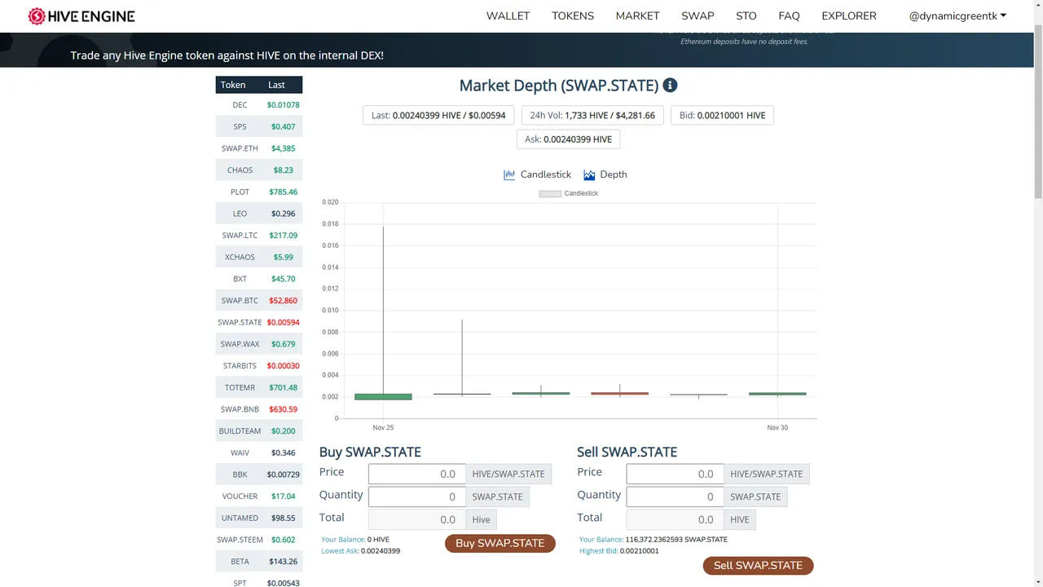
Task: Click the Last price info box
Action: pos(438,115)
